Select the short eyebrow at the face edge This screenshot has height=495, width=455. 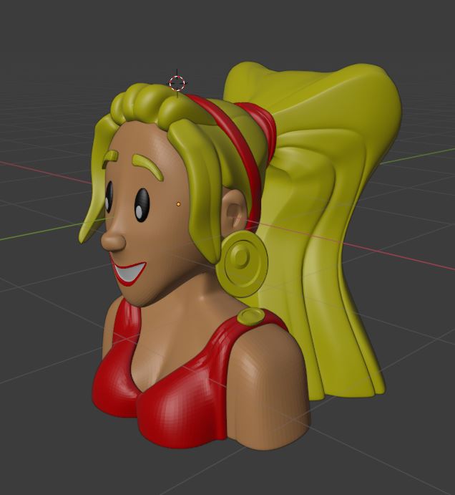[x=109, y=158]
